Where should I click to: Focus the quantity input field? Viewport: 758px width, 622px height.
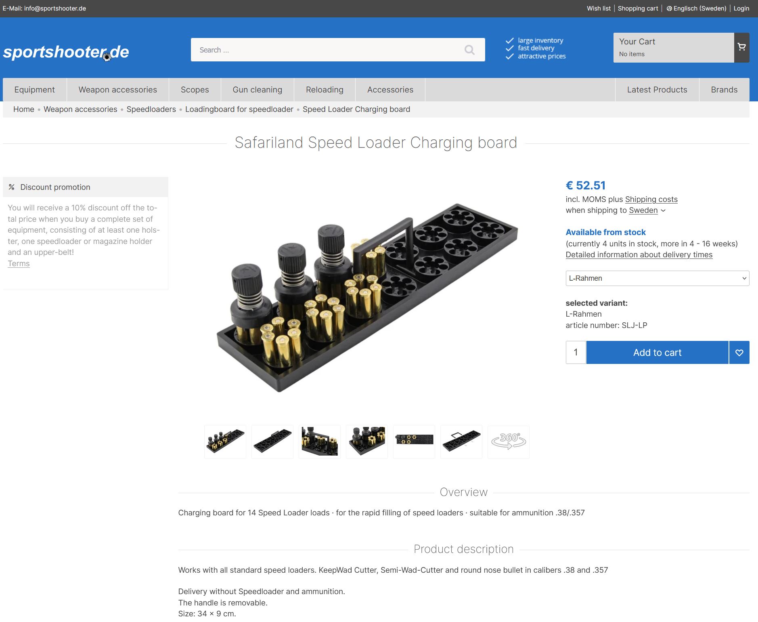coord(576,353)
